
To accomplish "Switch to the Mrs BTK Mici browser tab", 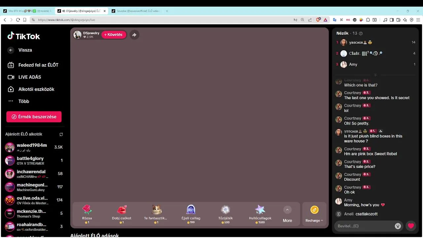I will pyautogui.click(x=28, y=11).
